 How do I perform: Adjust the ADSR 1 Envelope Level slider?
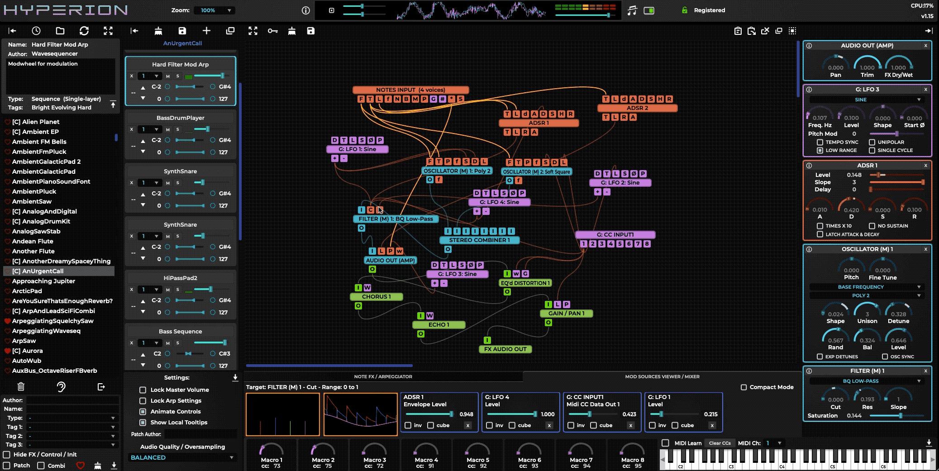[x=430, y=414]
